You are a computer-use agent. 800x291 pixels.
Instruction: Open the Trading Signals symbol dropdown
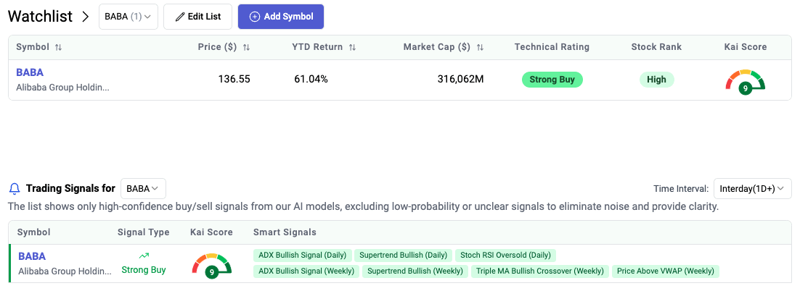click(143, 189)
